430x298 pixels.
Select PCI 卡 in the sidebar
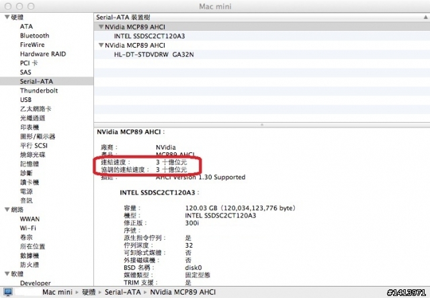click(x=29, y=63)
